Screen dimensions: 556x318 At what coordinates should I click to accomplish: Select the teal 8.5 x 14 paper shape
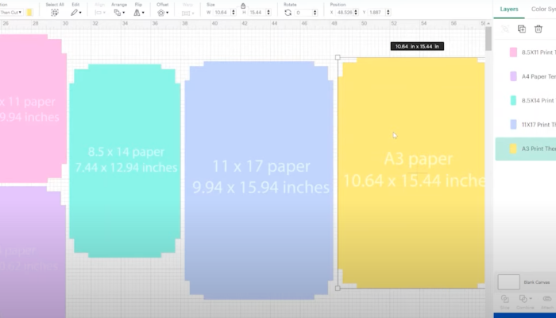[125, 161]
